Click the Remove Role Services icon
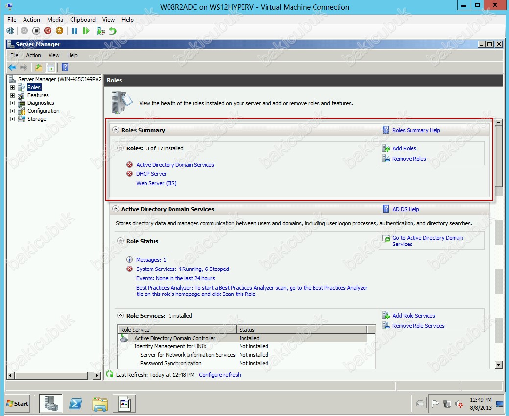This screenshot has width=509, height=416. pos(386,325)
